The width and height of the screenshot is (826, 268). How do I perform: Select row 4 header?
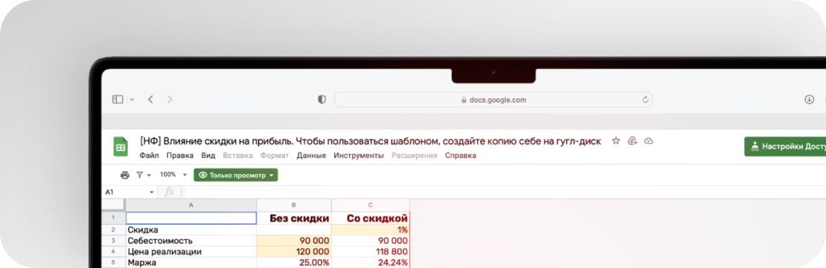(x=113, y=252)
